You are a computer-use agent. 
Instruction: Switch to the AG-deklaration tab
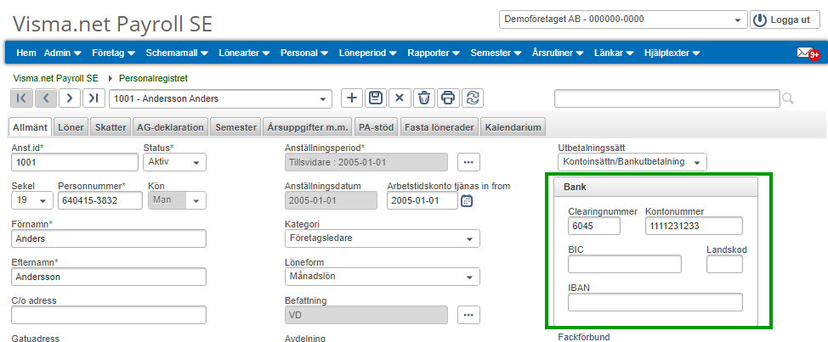(170, 127)
